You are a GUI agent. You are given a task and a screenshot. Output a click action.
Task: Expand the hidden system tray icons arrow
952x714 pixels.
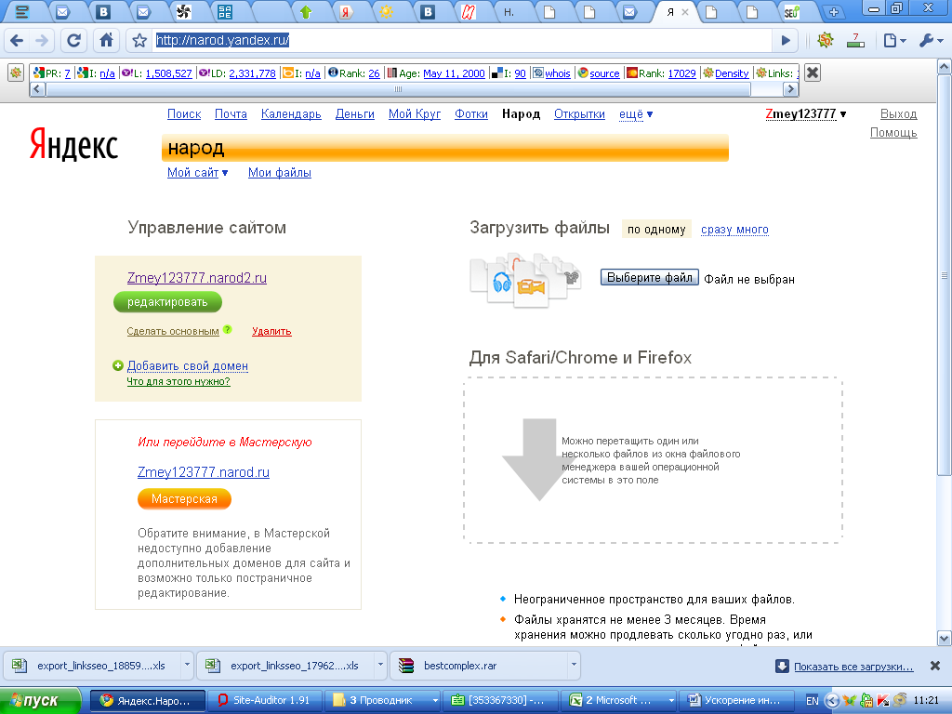pos(832,701)
